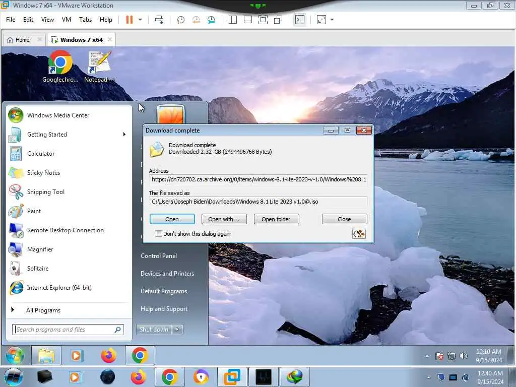Enter full screen mode via toolbar icon
The width and height of the screenshot is (516, 387).
[x=263, y=20]
